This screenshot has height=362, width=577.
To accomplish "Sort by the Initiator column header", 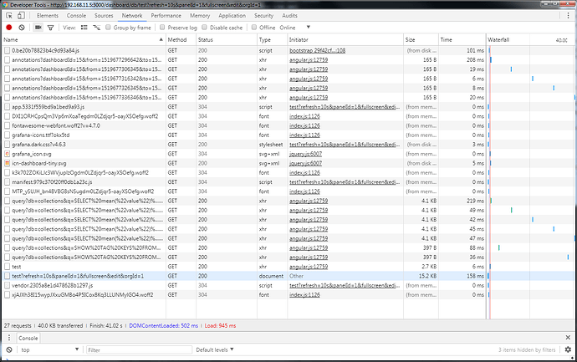I will (x=345, y=40).
